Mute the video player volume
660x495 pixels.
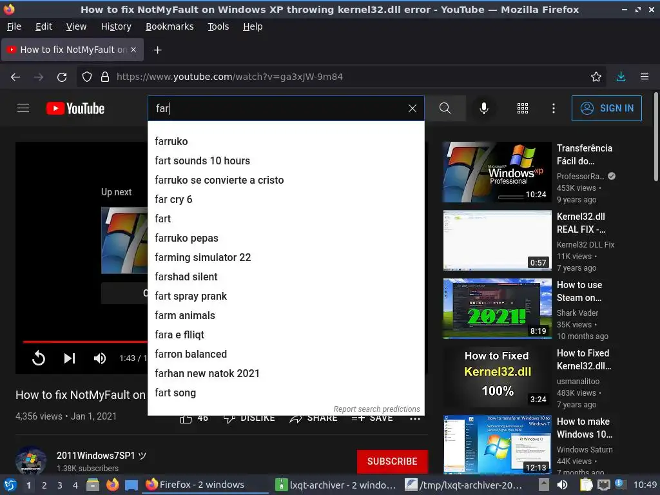pos(100,358)
